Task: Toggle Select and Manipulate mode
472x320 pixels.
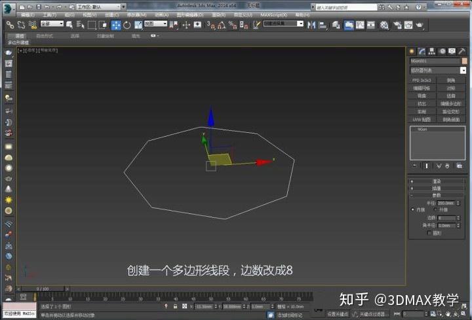Action: (x=186, y=25)
